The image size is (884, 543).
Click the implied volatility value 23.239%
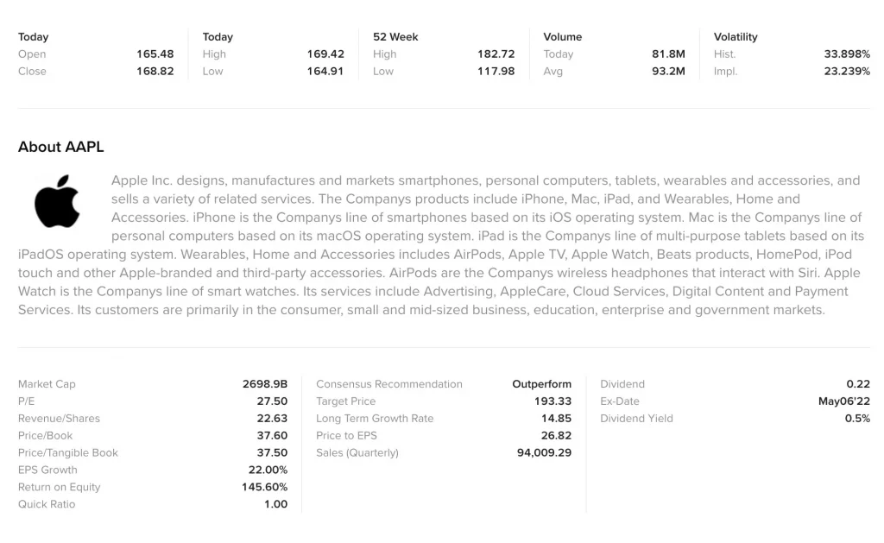click(x=847, y=72)
